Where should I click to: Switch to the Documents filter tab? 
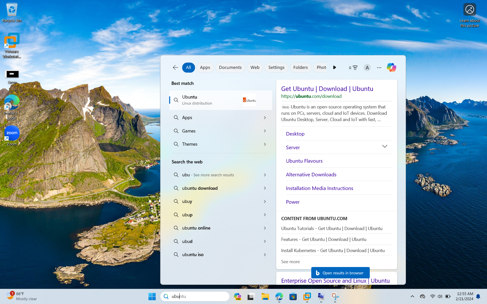tap(230, 67)
